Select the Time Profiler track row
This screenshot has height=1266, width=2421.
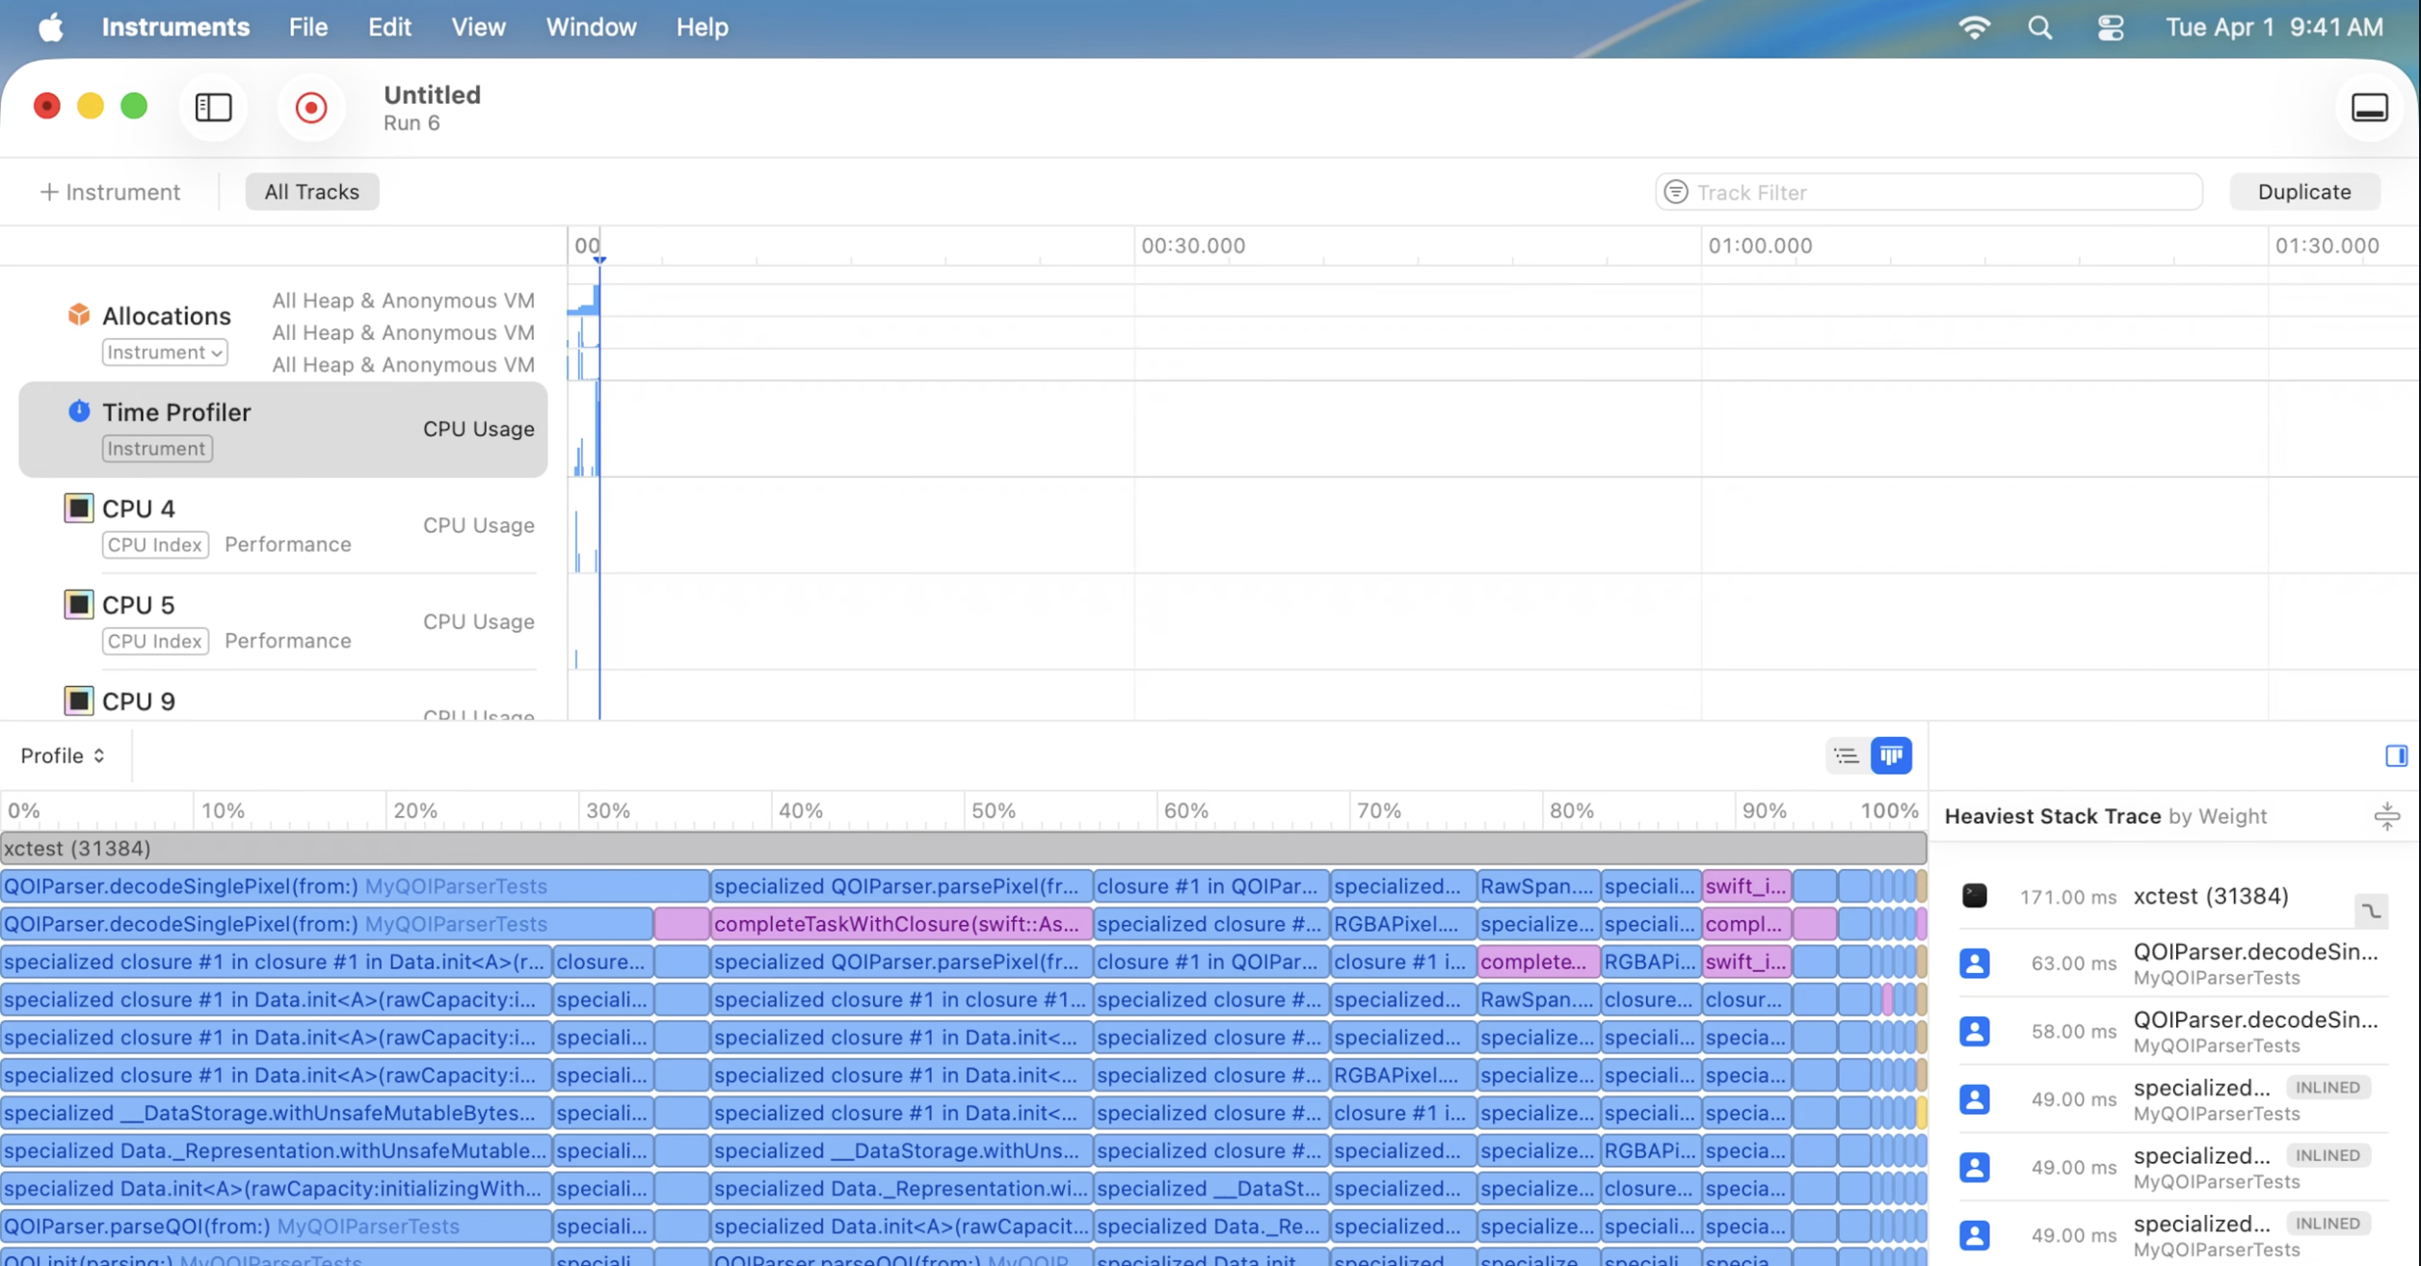pos(283,430)
